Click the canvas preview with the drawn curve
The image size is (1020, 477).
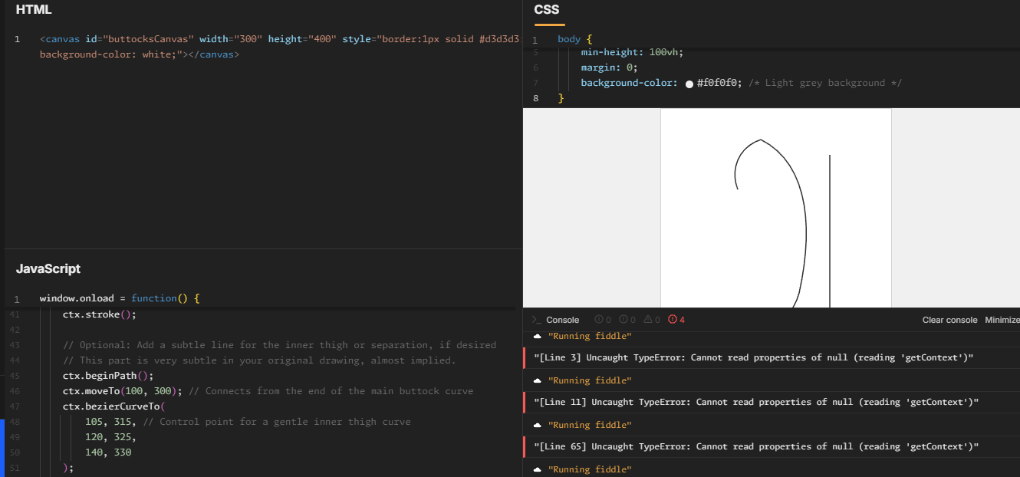click(x=776, y=208)
